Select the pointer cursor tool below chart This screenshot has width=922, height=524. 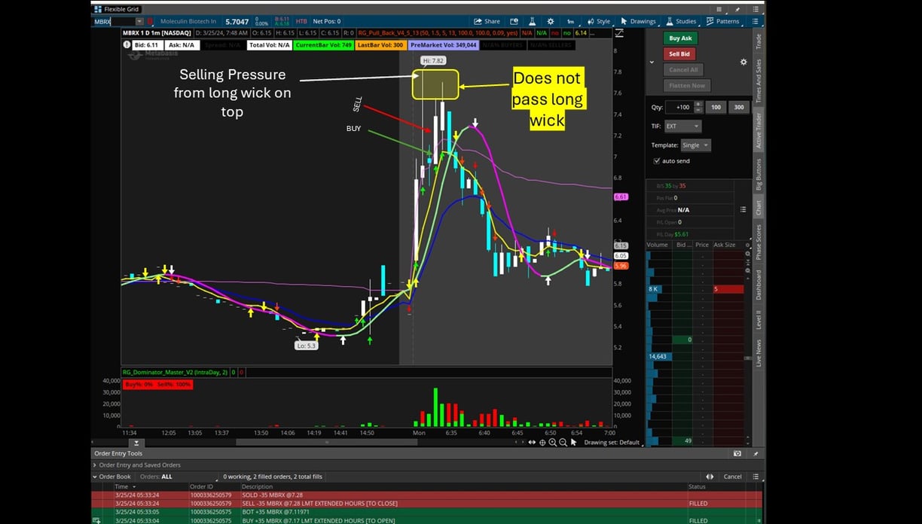click(x=573, y=443)
